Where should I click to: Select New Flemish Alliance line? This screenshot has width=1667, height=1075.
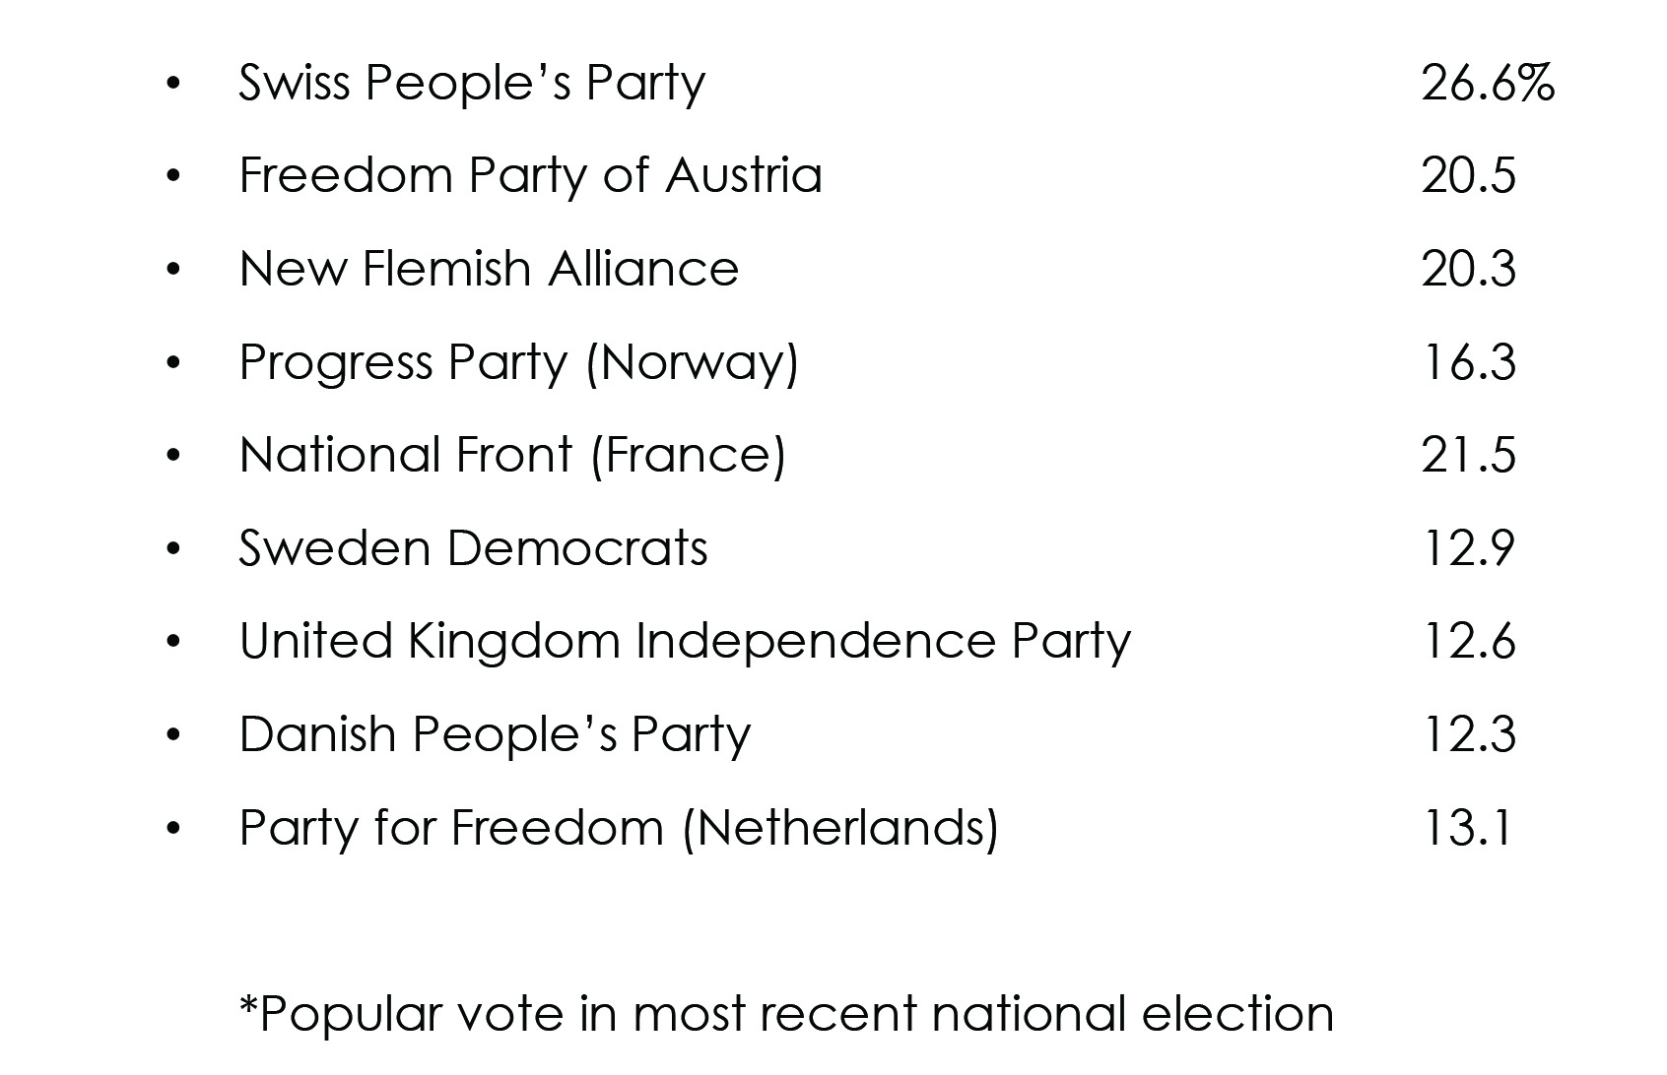pyautogui.click(x=489, y=269)
